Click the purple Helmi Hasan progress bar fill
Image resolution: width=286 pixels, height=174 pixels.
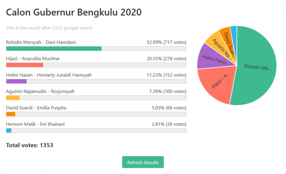click(x=16, y=81)
